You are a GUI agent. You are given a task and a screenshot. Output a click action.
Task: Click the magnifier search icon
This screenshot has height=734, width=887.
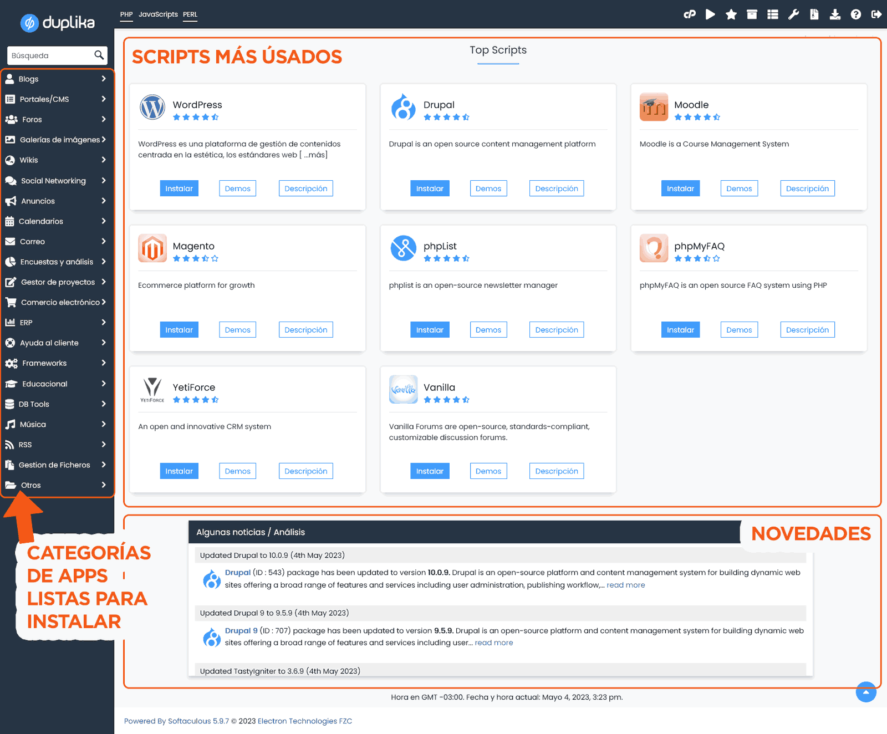coord(99,55)
